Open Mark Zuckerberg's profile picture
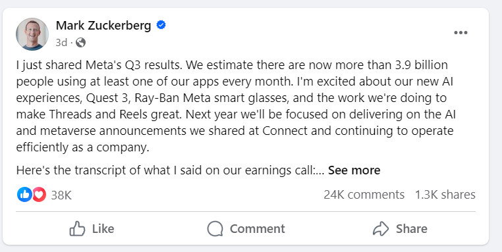The height and width of the screenshot is (252, 502). point(32,34)
